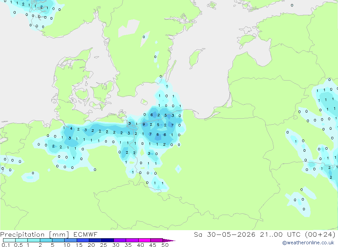Click the '4' precipitation value on the map

(x=71, y=128)
